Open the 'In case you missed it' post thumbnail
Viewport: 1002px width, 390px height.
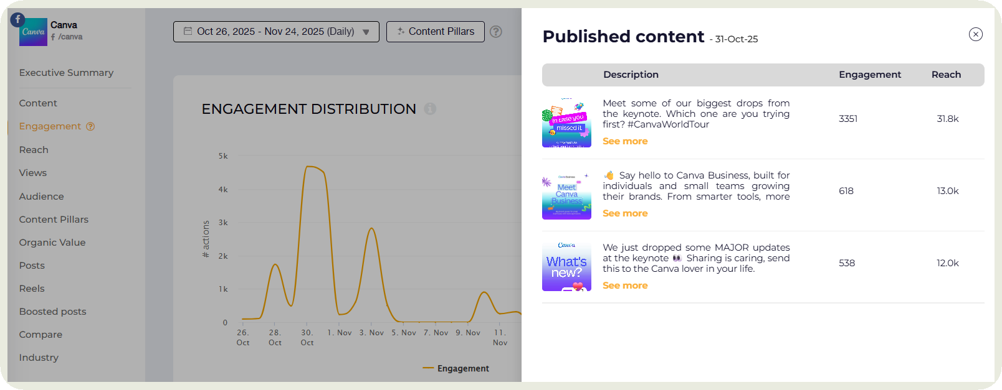(566, 123)
